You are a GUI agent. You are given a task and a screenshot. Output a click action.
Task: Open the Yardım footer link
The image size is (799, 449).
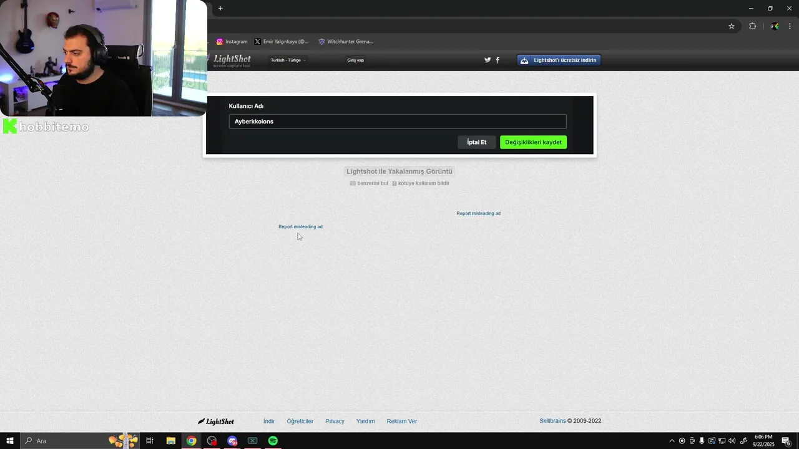pos(366,422)
